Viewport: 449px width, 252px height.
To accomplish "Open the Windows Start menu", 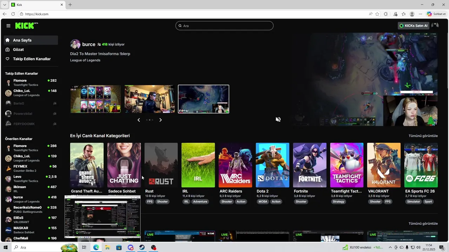I will (6, 247).
